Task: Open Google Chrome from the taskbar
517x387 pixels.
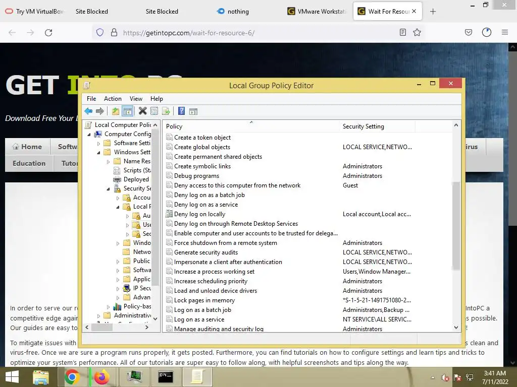Action: point(72,377)
